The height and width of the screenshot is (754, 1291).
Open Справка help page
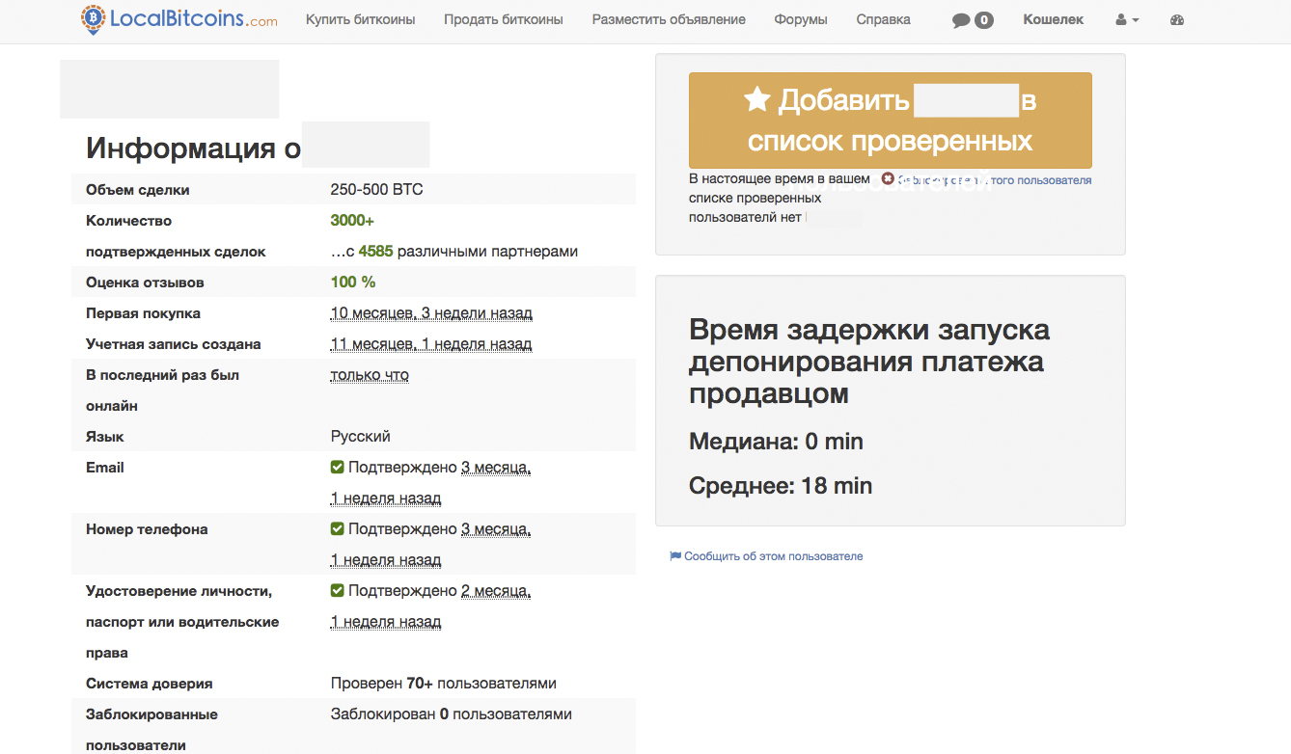click(x=883, y=20)
